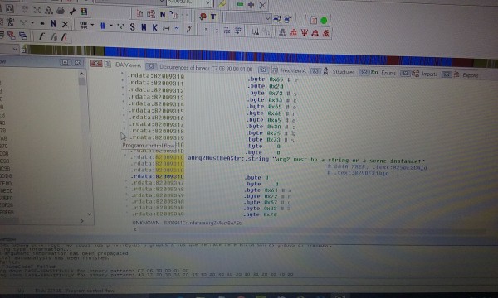
Task: Click the green circle run icon
Action: point(324,21)
